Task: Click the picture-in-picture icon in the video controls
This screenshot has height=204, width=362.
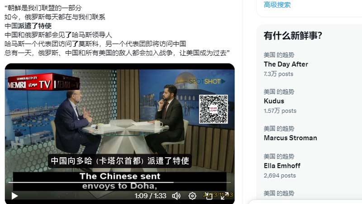Action: click(x=209, y=196)
